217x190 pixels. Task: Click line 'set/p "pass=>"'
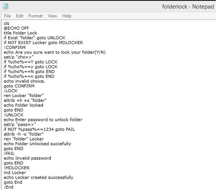click(20, 124)
